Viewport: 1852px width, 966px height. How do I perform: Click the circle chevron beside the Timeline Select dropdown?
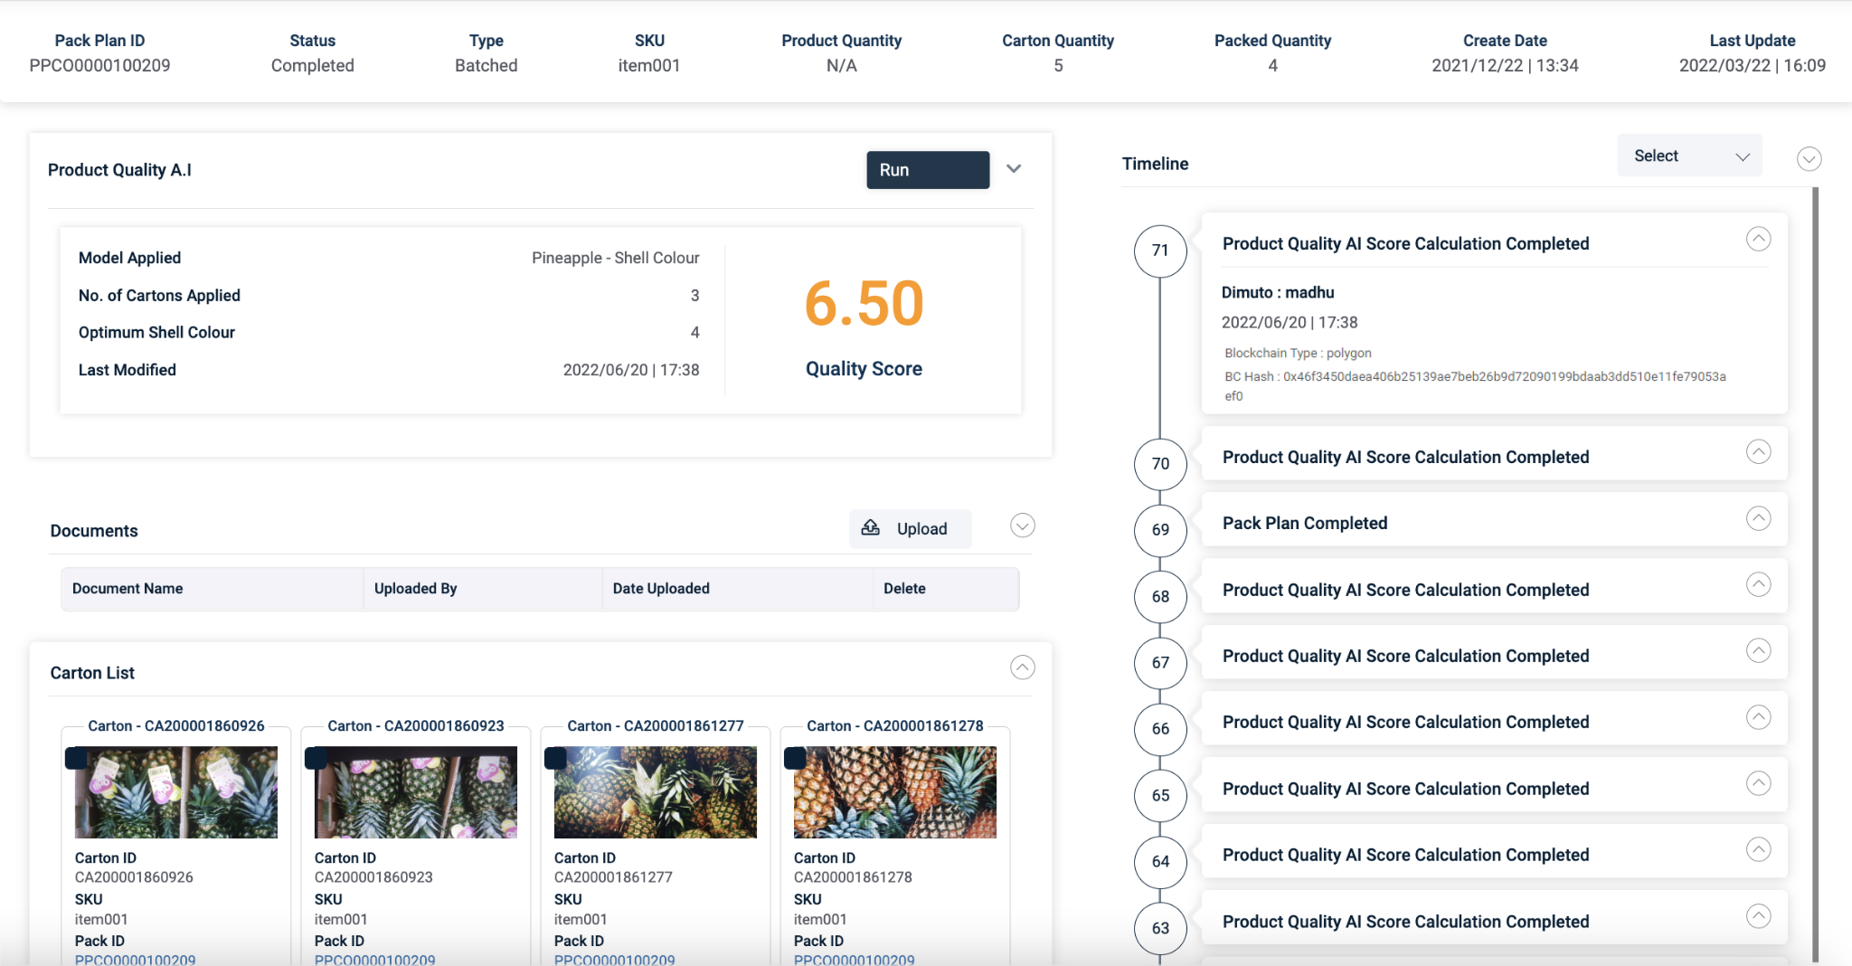(1809, 159)
